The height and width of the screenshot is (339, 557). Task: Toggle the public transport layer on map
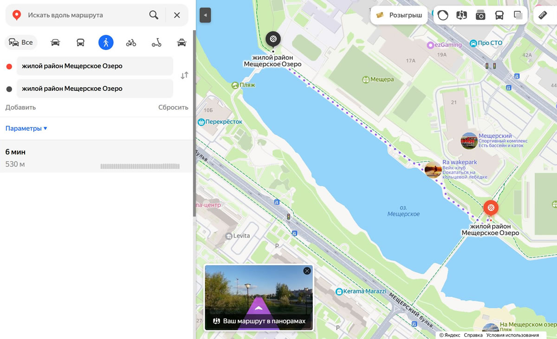click(499, 15)
